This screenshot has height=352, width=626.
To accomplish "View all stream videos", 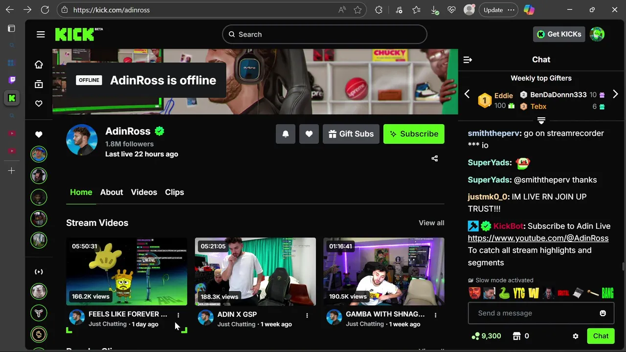I will [x=431, y=223].
